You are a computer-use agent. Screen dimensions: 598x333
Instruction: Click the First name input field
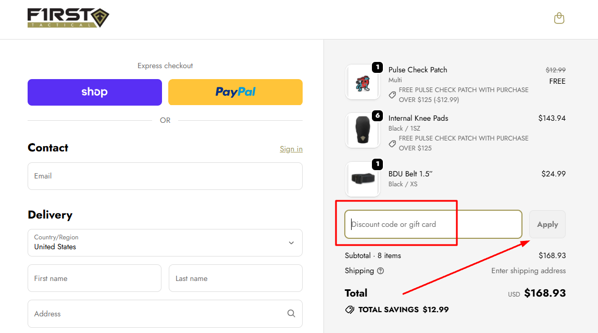[94, 278]
